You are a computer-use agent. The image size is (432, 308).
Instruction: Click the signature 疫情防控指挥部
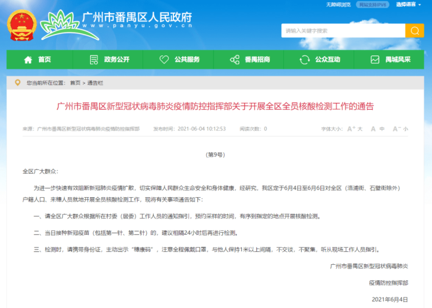(x=388, y=283)
